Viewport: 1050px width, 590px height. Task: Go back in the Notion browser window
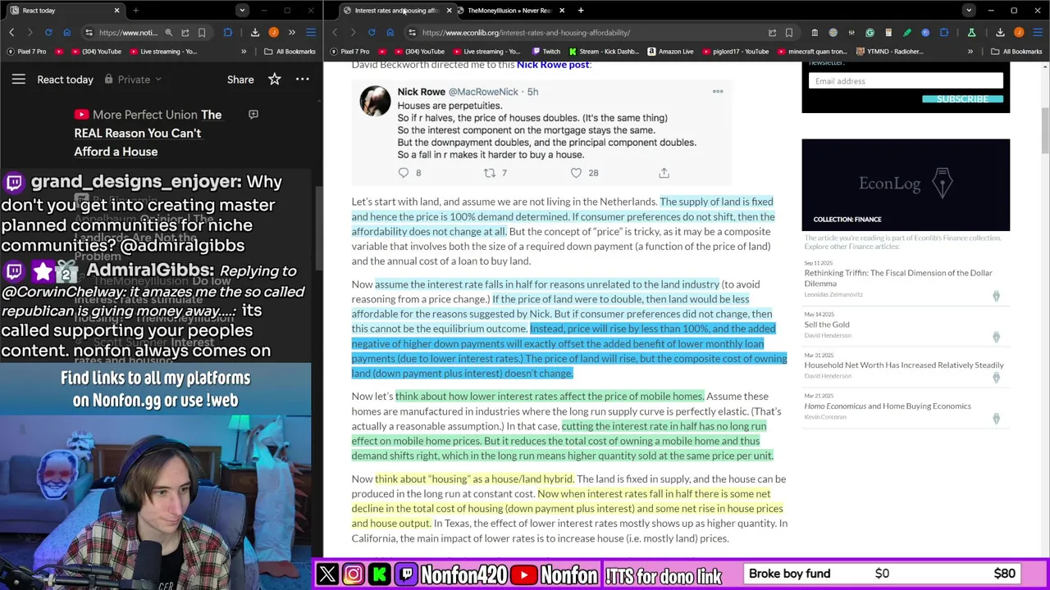11,33
